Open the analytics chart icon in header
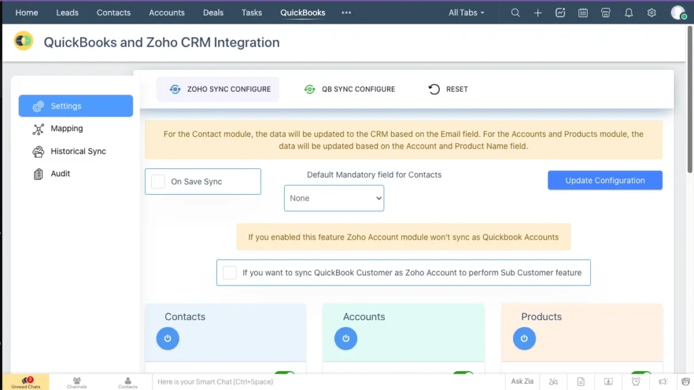This screenshot has height=390, width=694. (560, 13)
